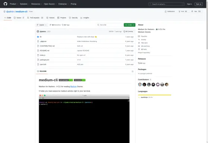Click the first contributor avatar
This screenshot has height=143, width=208.
coord(140,85)
